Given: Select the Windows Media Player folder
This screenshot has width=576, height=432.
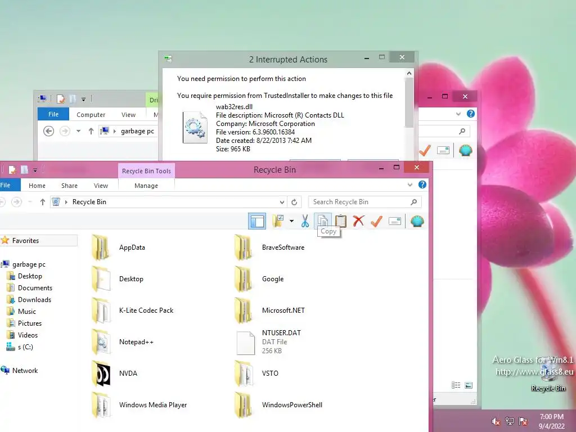Looking at the screenshot, I should [139, 405].
